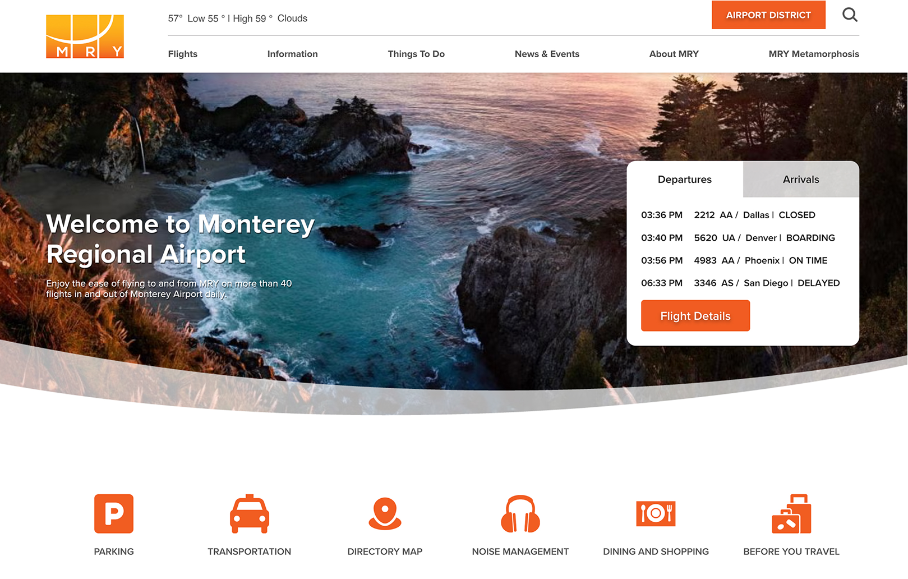Click the current weather display

237,18
